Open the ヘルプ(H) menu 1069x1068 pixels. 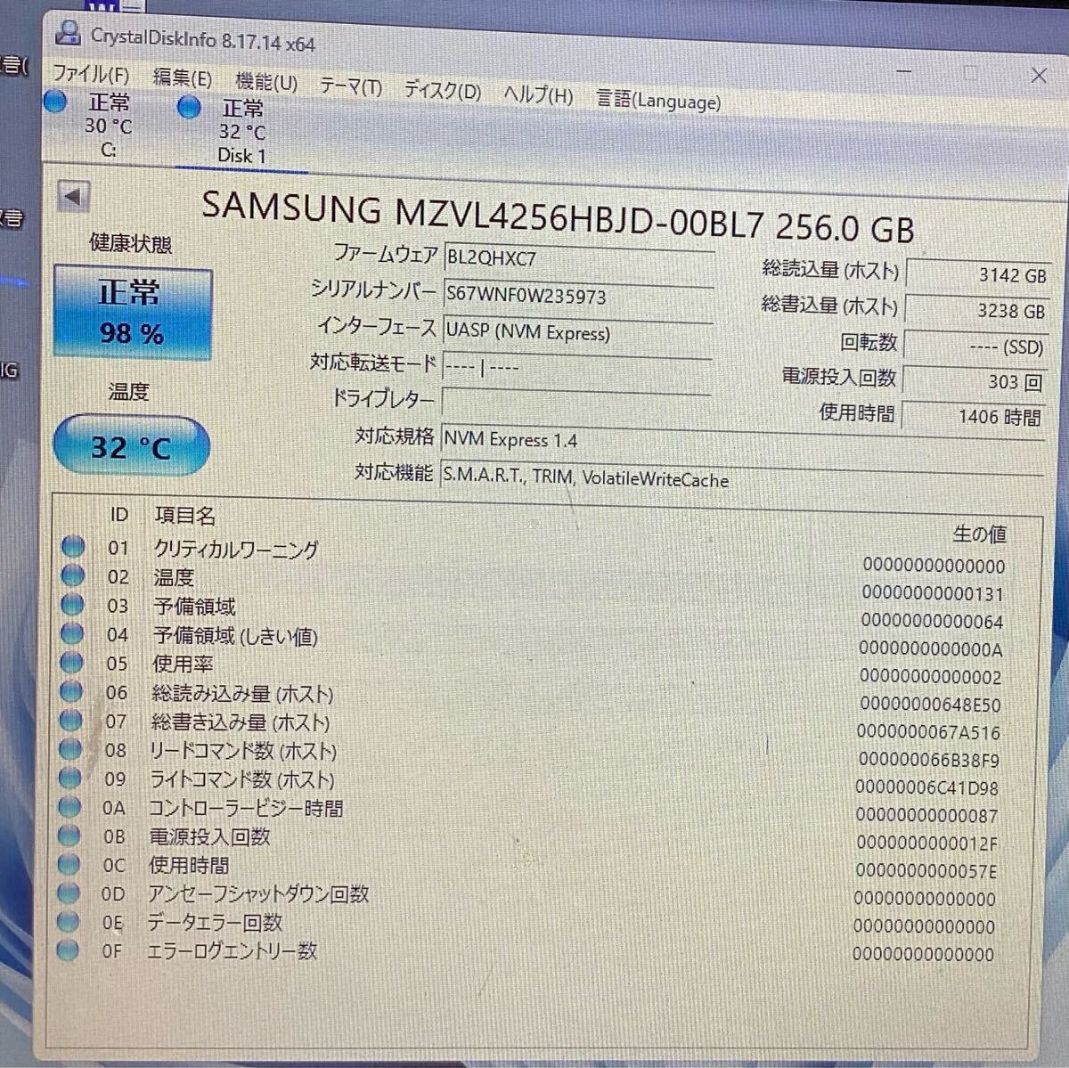pyautogui.click(x=538, y=94)
